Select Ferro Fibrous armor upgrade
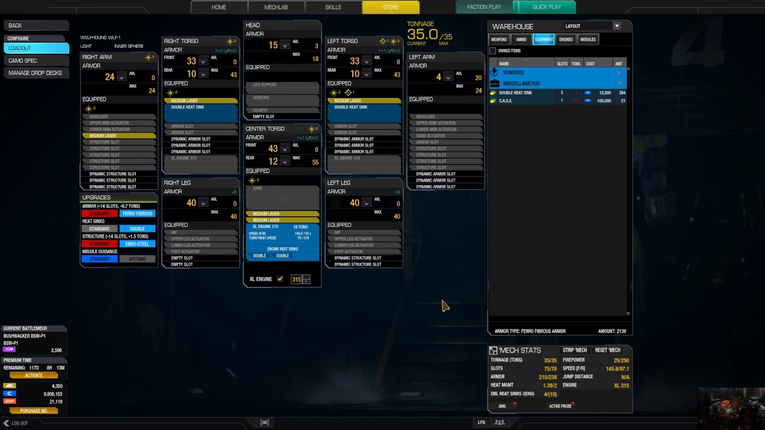 coord(137,213)
